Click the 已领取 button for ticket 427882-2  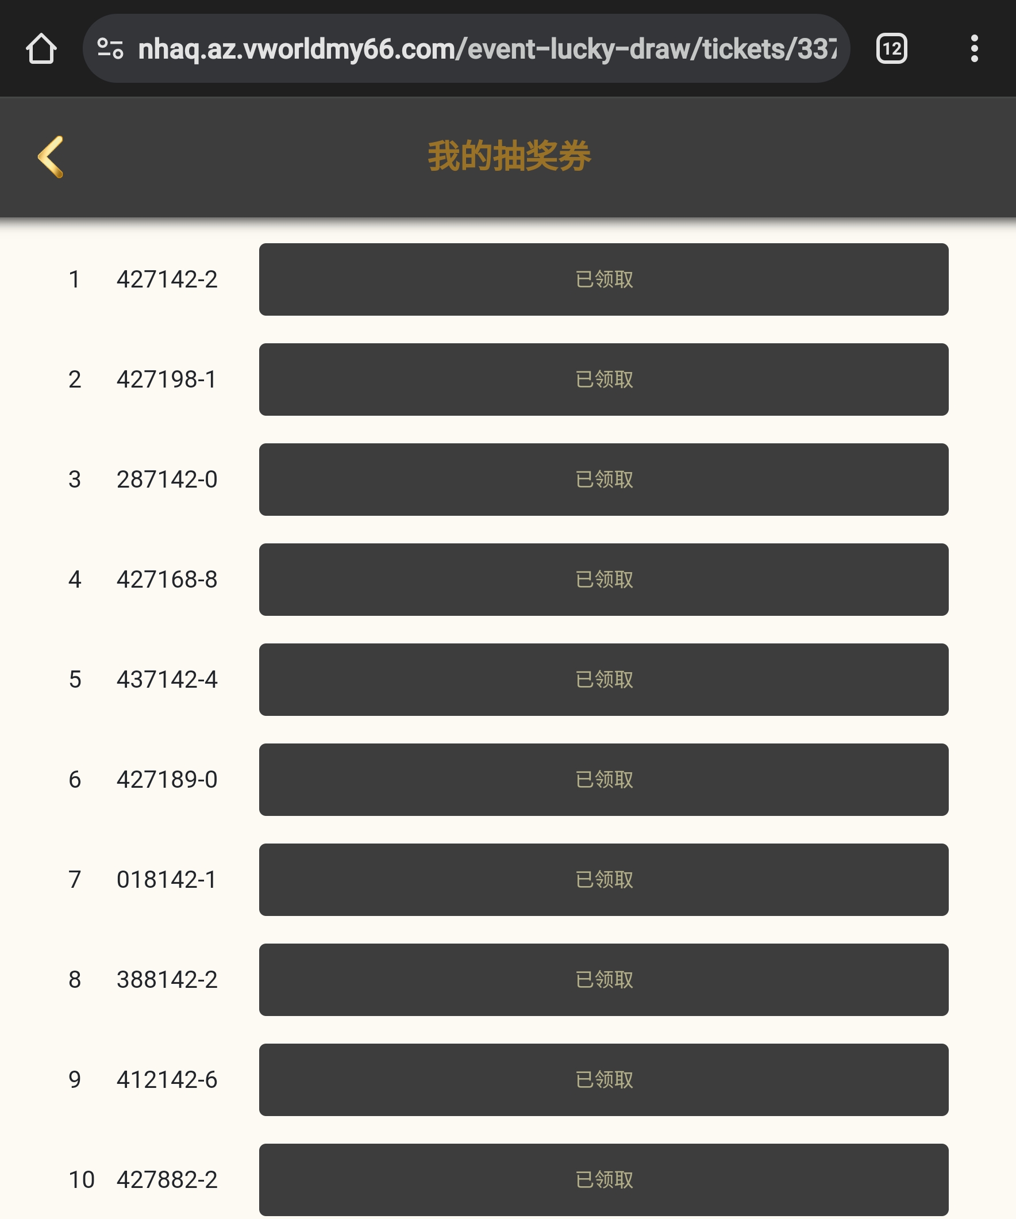tap(603, 1180)
